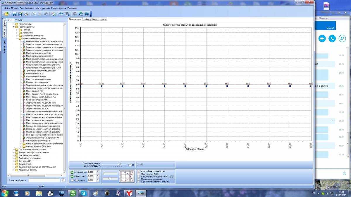Switch to the 'Таблица' tab
The height and width of the screenshot is (197, 351).
tap(87, 19)
